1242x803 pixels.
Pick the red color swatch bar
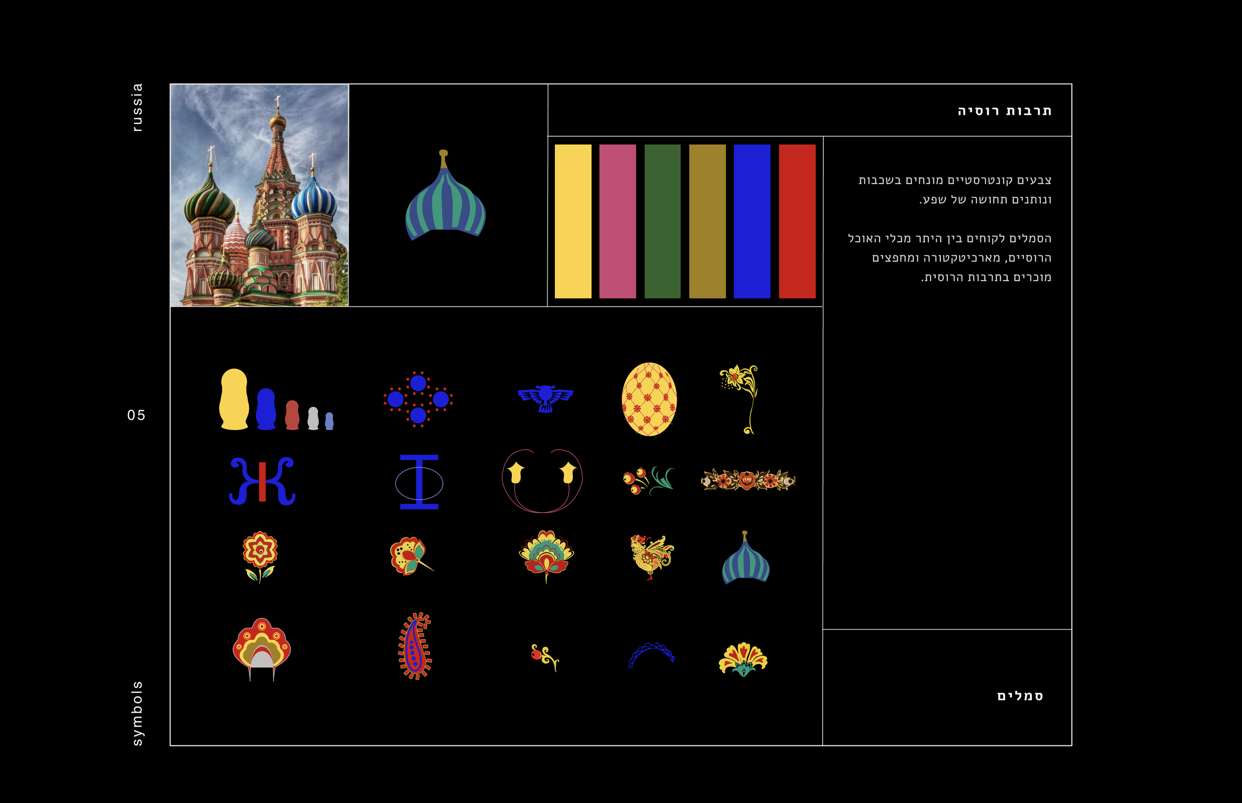[797, 221]
